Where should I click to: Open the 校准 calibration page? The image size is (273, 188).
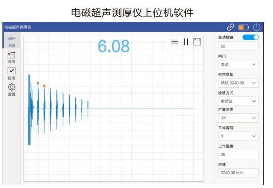pos(11,73)
